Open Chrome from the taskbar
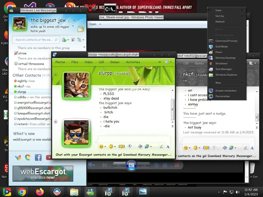Screen dimensions: 263x197 coord(22,192)
